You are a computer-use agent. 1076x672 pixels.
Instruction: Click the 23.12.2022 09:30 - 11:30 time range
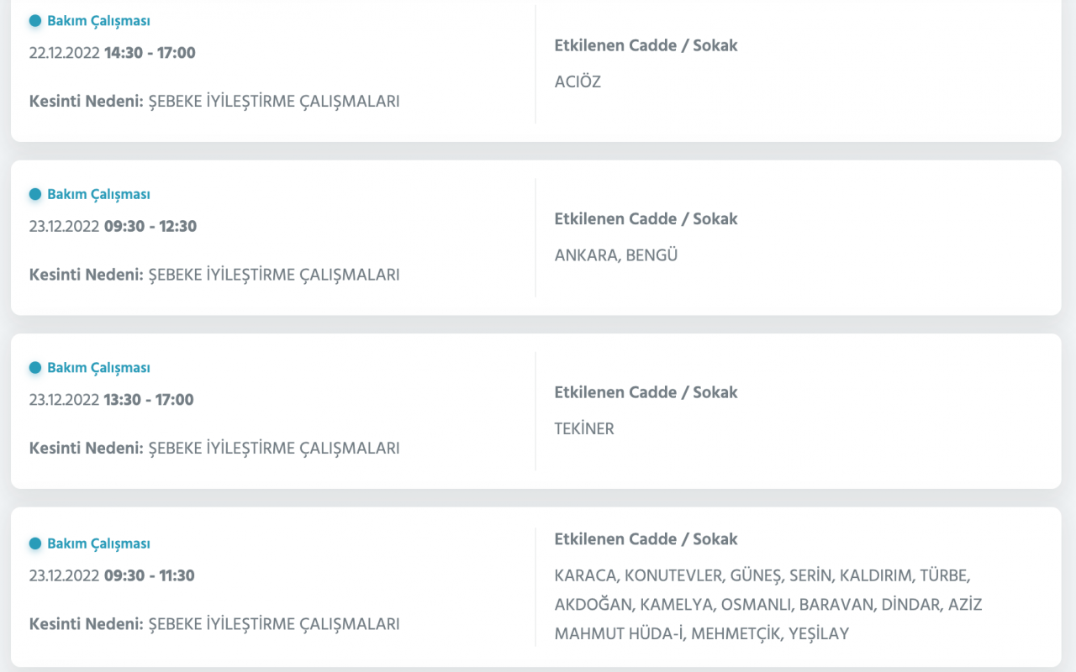tap(112, 576)
